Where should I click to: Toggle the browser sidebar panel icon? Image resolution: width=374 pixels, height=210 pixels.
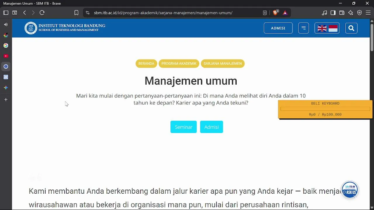click(333, 13)
